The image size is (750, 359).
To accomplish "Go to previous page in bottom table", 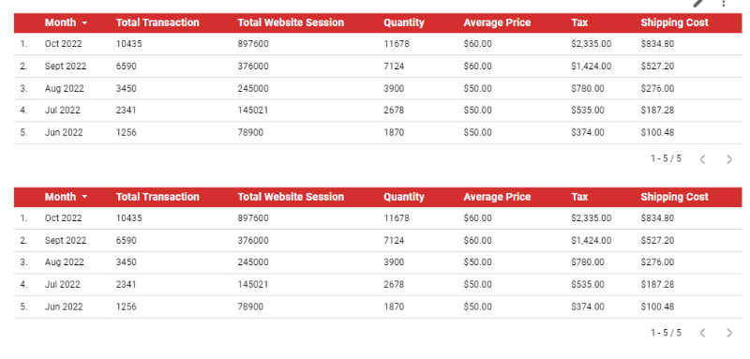I will (x=702, y=333).
